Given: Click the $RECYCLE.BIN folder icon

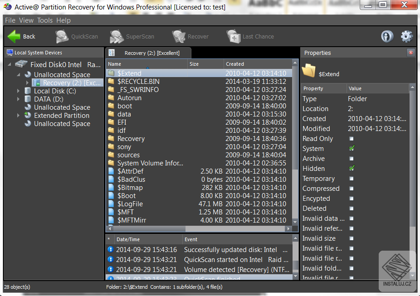Looking at the screenshot, I should click(111, 81).
